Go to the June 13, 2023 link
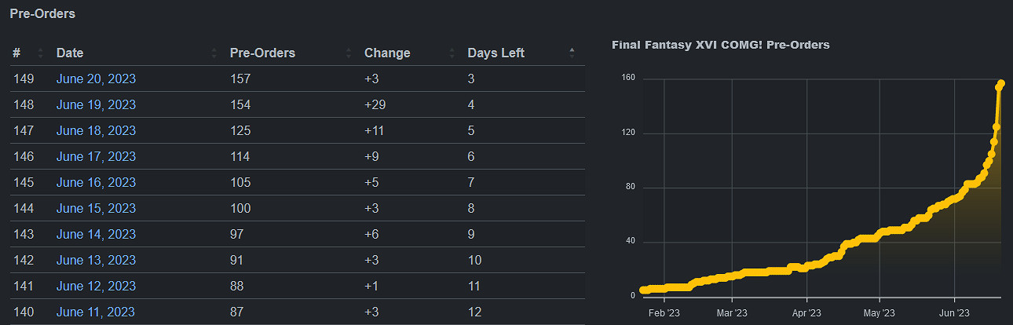1013x325 pixels. 96,260
